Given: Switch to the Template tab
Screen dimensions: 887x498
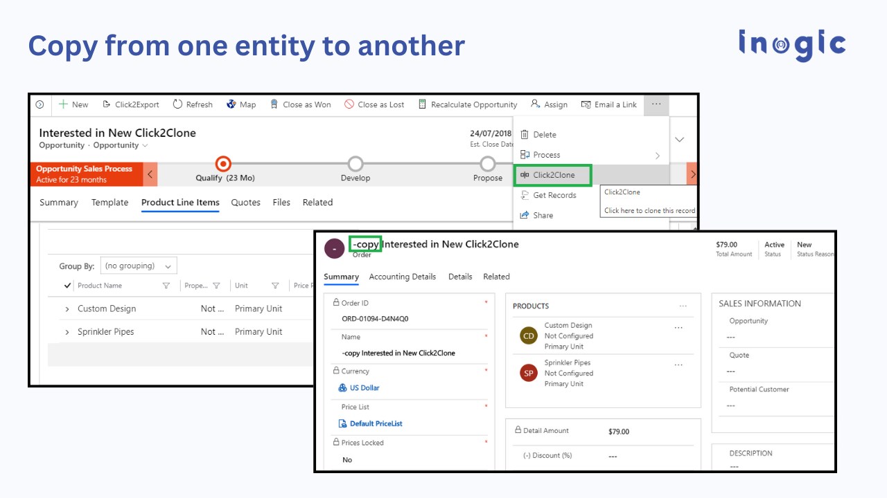Looking at the screenshot, I should click(110, 203).
